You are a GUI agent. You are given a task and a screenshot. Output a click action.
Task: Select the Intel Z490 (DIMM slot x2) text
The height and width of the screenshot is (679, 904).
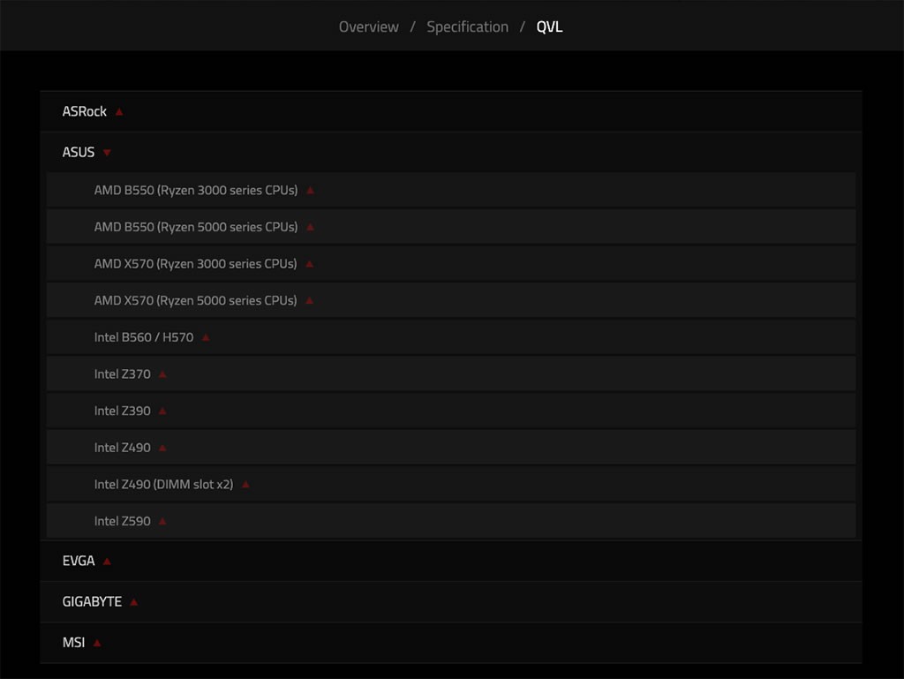click(x=163, y=484)
